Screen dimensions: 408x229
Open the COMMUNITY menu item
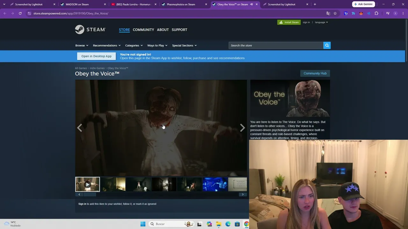[x=143, y=30]
